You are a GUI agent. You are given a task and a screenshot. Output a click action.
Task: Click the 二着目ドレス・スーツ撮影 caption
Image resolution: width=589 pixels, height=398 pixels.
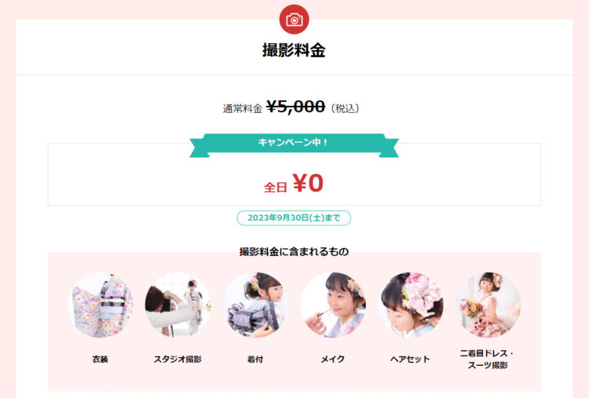coord(488,360)
